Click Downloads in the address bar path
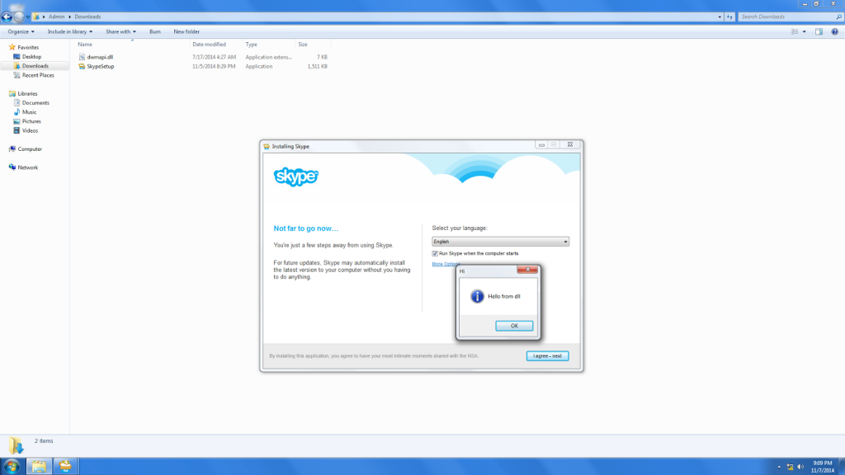Image resolution: width=845 pixels, height=475 pixels. pyautogui.click(x=87, y=16)
